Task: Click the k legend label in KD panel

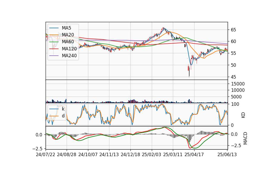Action: point(63,109)
